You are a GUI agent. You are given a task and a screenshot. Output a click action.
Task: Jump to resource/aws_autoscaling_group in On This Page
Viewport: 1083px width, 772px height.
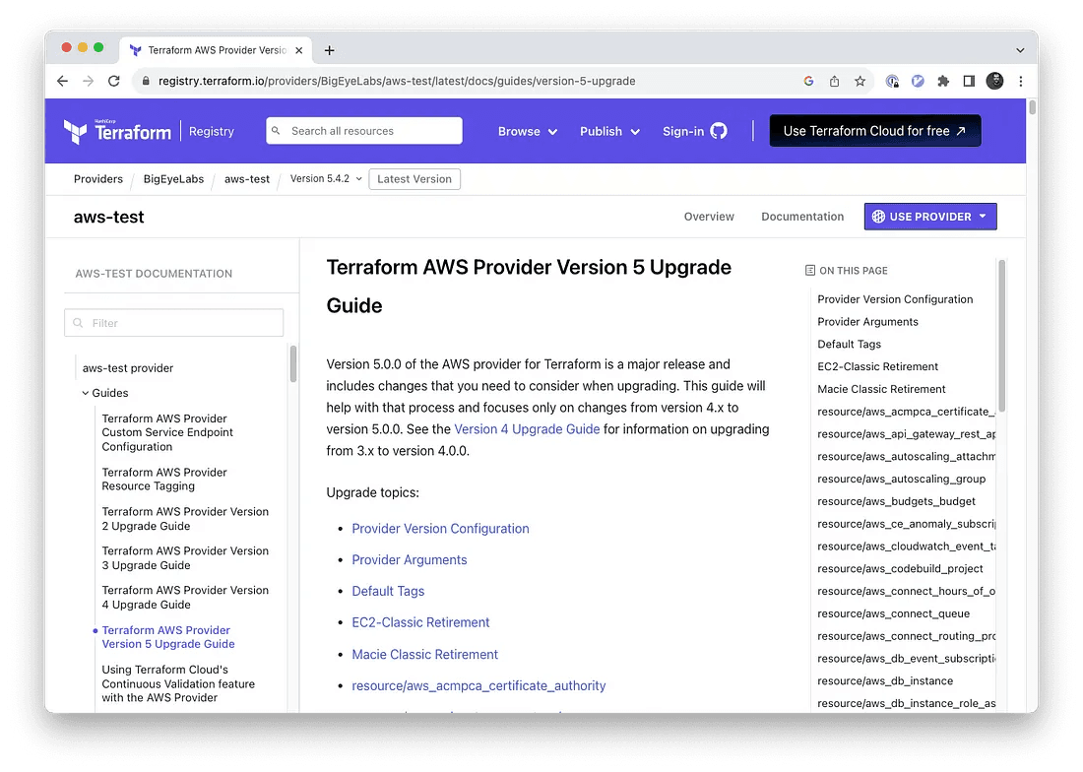pos(901,479)
